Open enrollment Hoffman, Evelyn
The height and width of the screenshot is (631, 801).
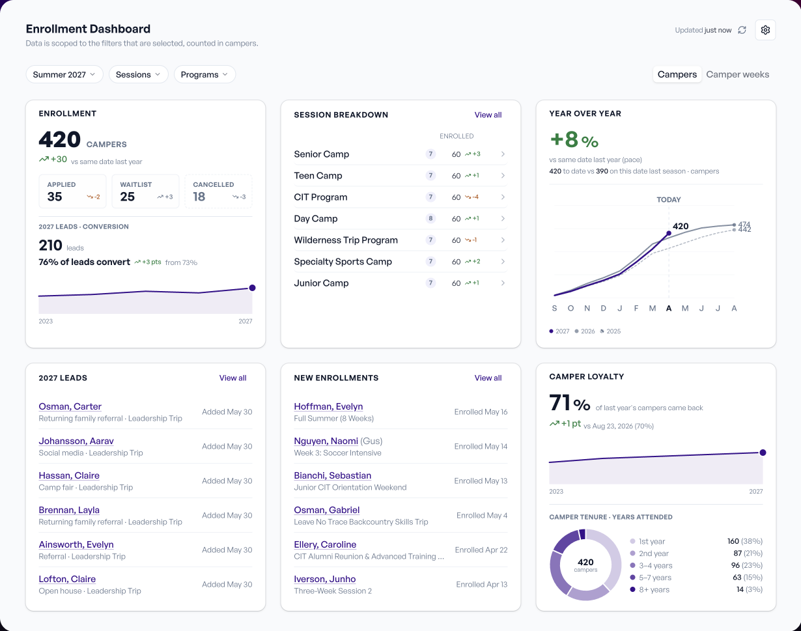328,406
